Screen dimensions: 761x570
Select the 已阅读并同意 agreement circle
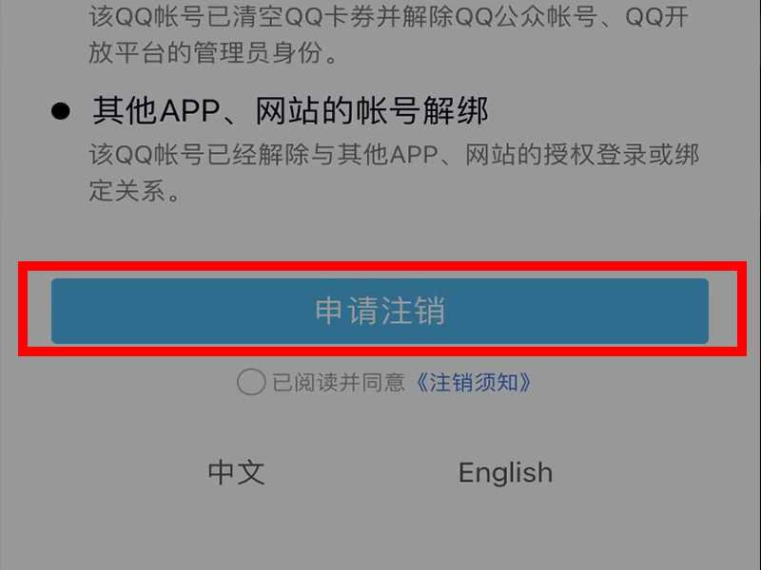[x=251, y=382]
